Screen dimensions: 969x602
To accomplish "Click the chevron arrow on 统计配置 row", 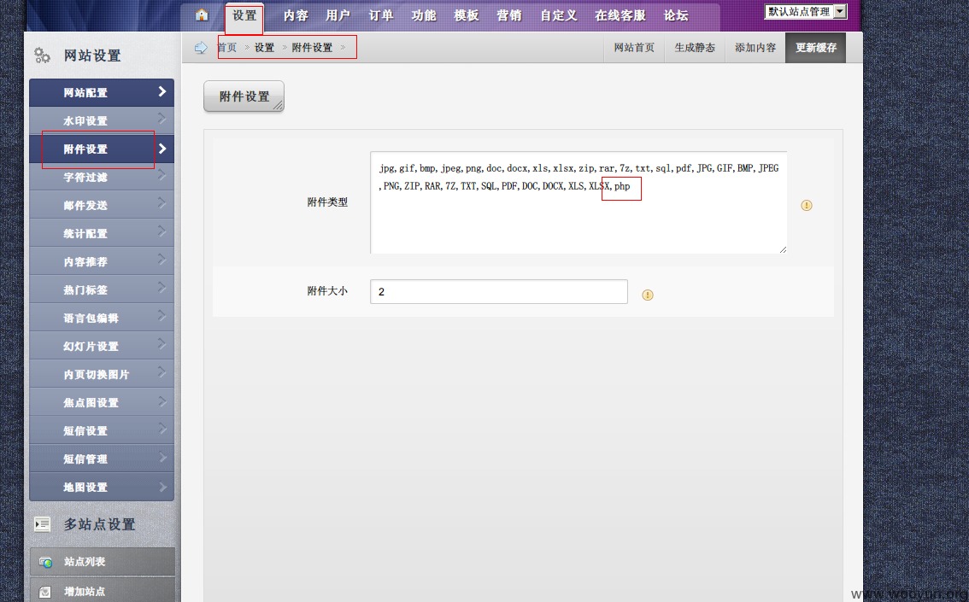I will pyautogui.click(x=161, y=231).
